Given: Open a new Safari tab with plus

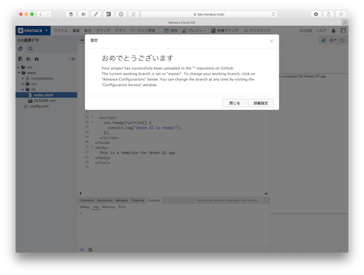Looking at the screenshot, I should [x=345, y=22].
